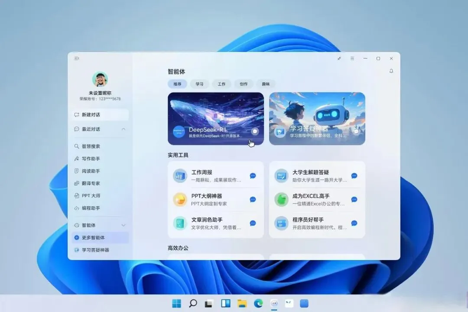The height and width of the screenshot is (312, 468).
Task: Open 编程助手 coding assistant
Action: [100, 208]
